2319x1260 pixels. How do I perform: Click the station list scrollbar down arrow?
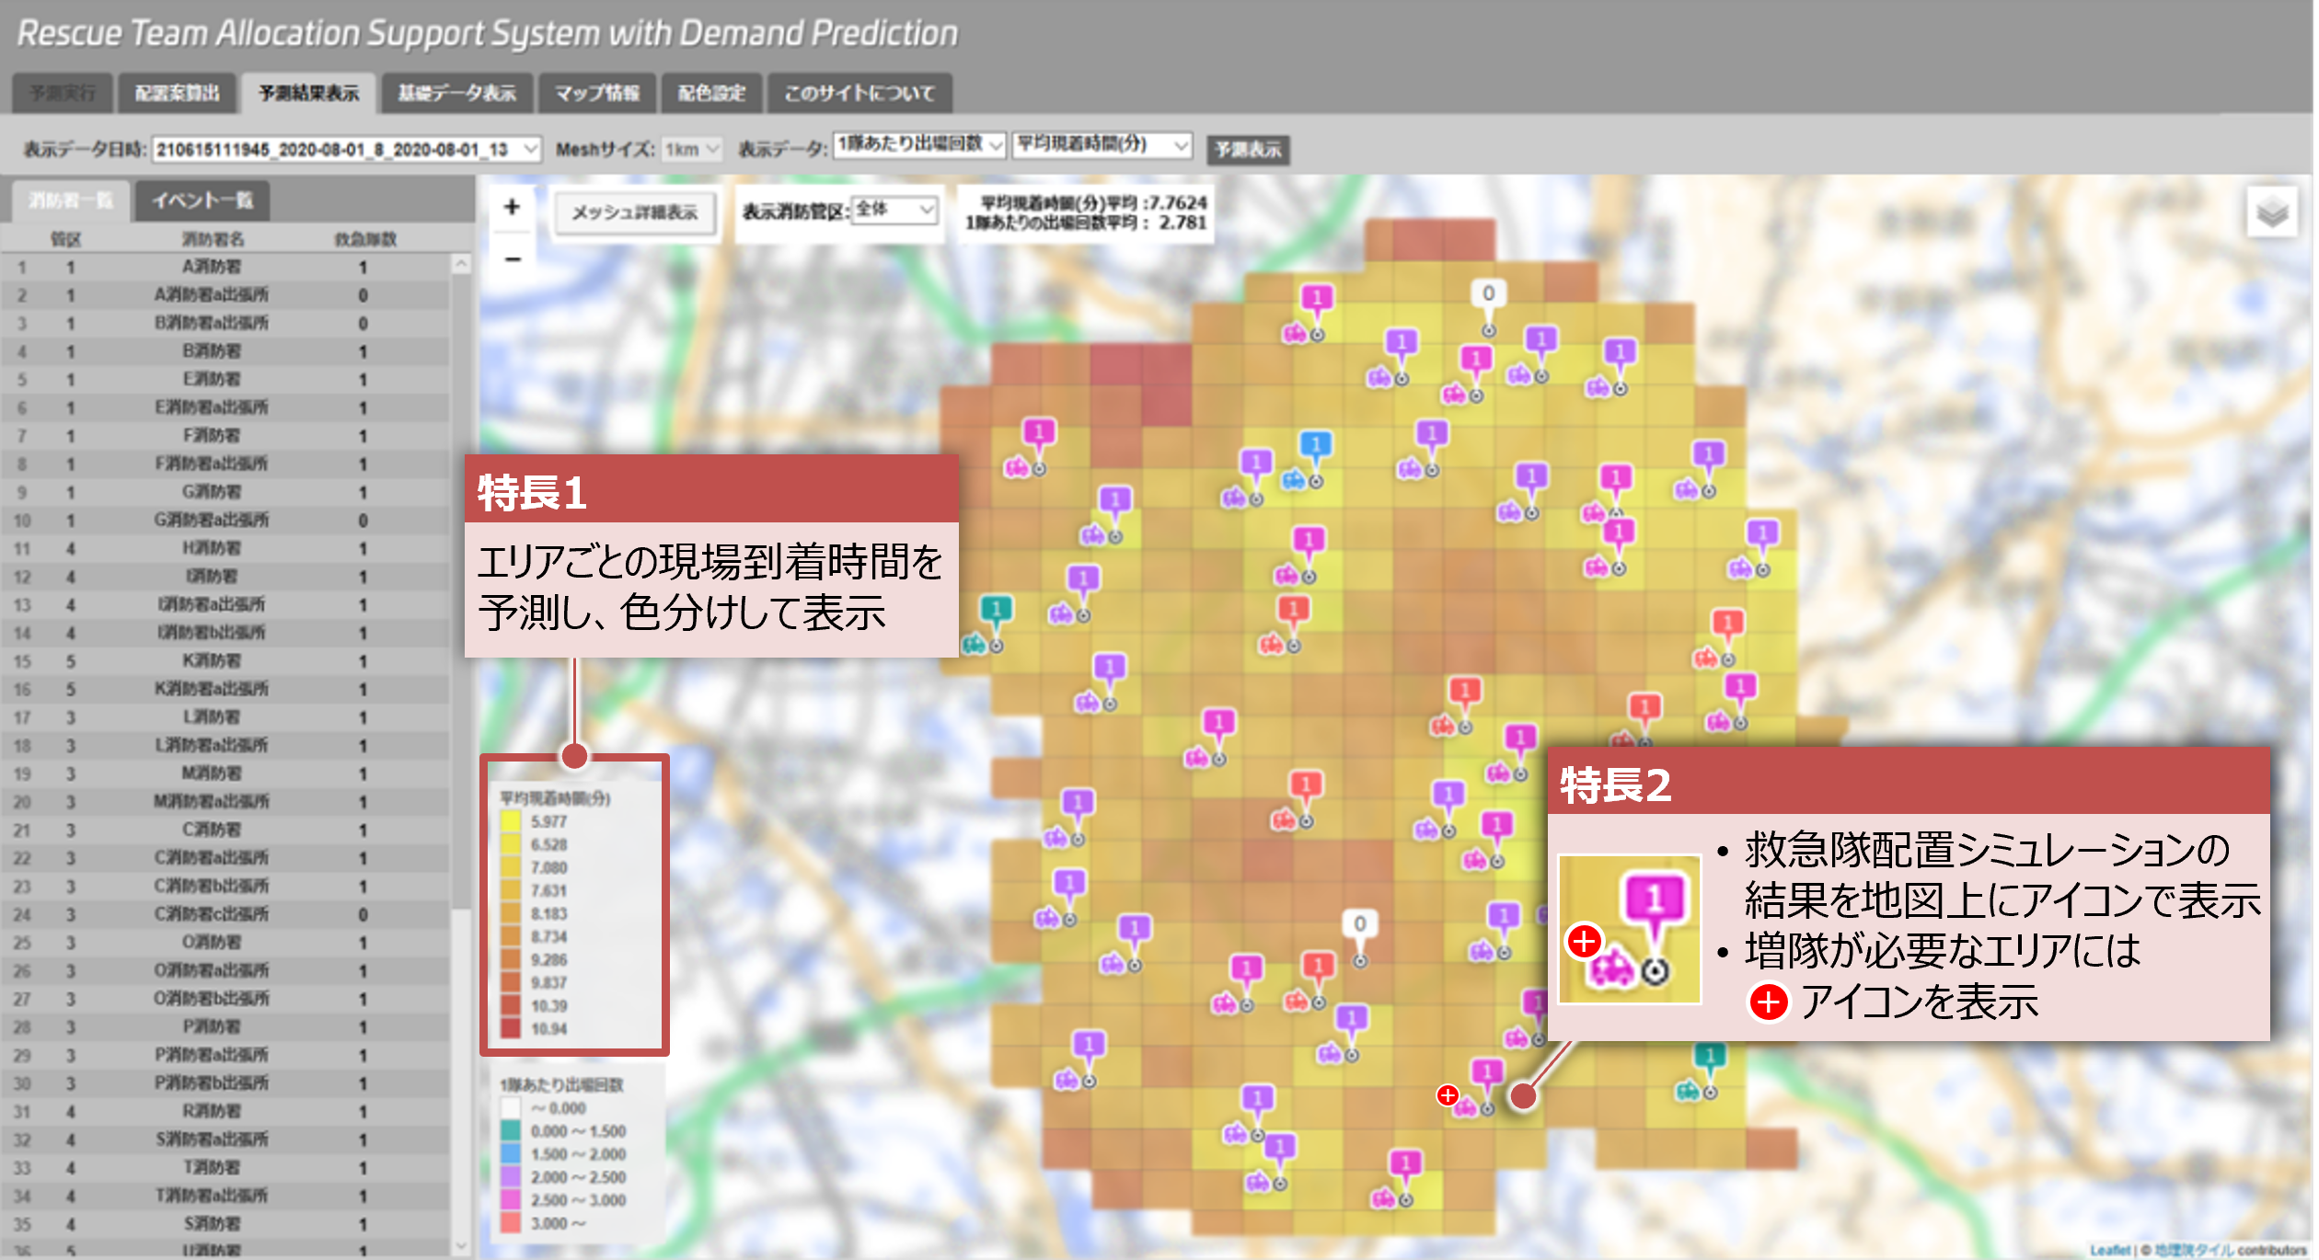tap(461, 1246)
